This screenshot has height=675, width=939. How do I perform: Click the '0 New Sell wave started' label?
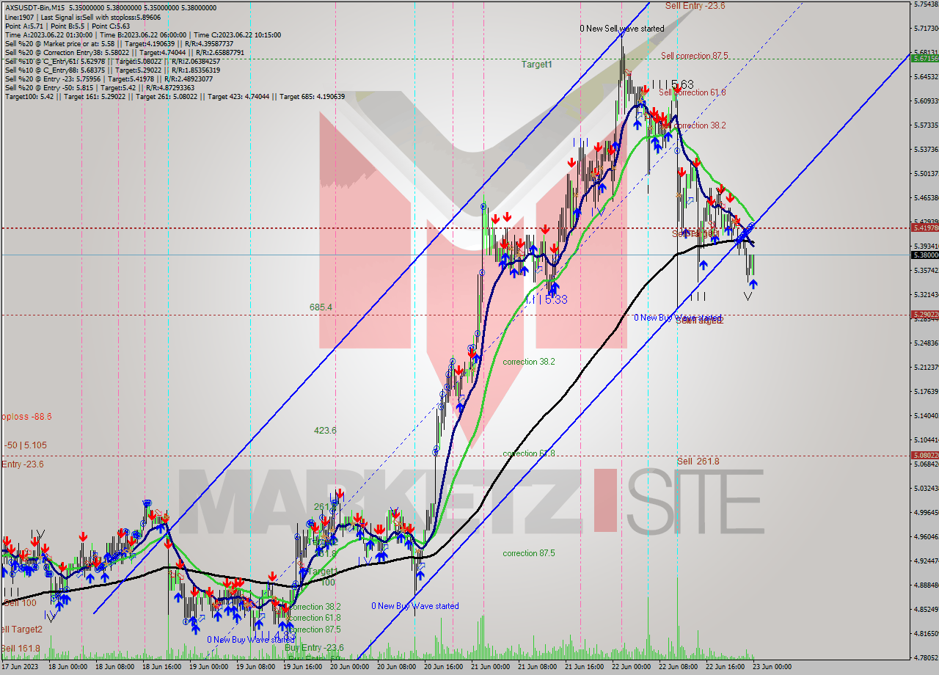tap(621, 29)
